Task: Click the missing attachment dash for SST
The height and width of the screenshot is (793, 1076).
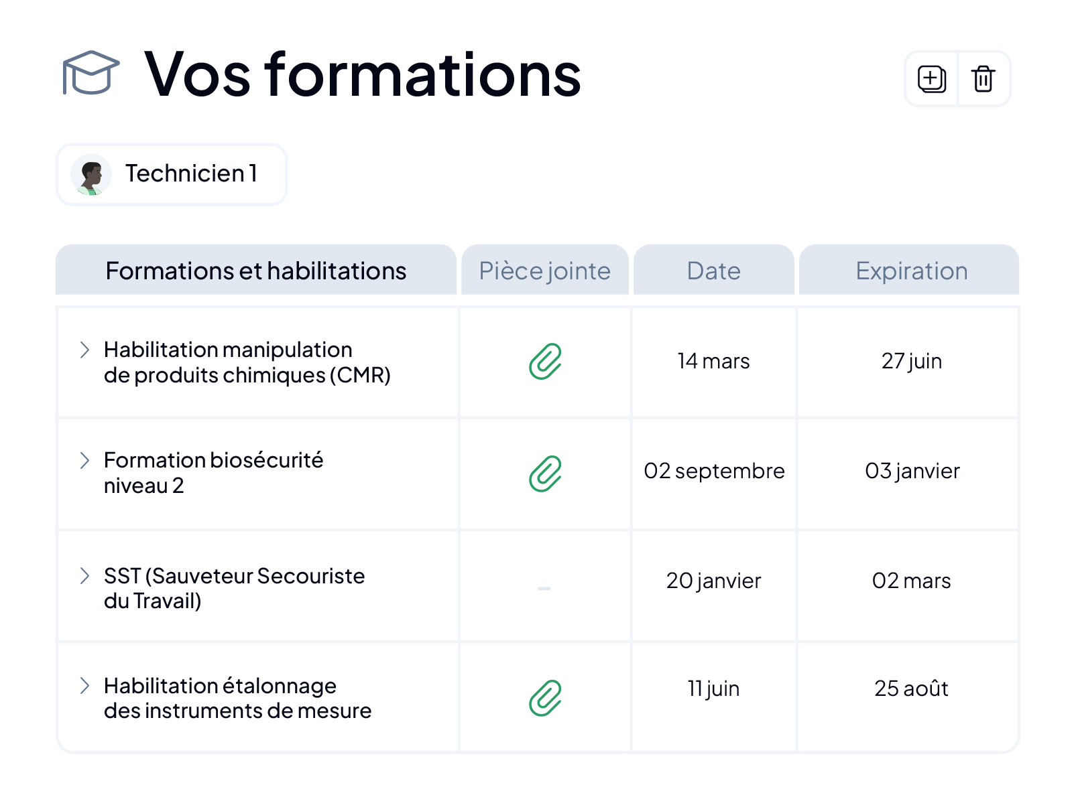Action: coord(544,589)
